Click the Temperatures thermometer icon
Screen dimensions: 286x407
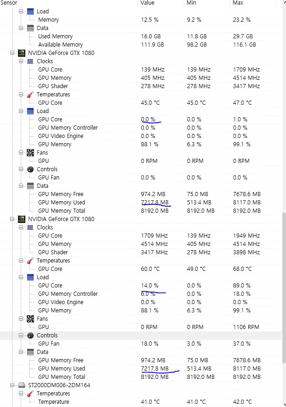click(29, 94)
